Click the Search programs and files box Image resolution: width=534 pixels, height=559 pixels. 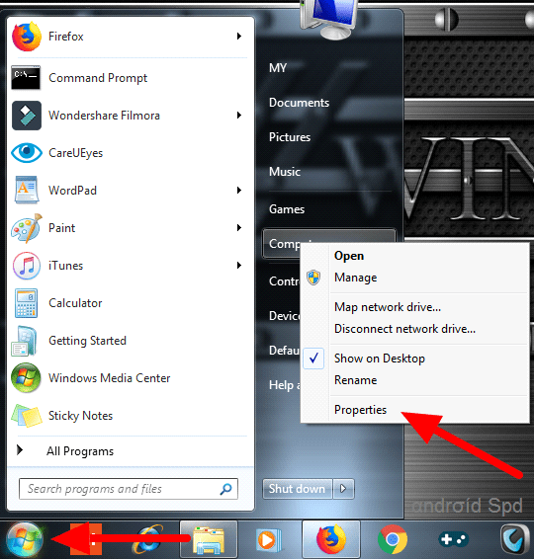click(129, 489)
